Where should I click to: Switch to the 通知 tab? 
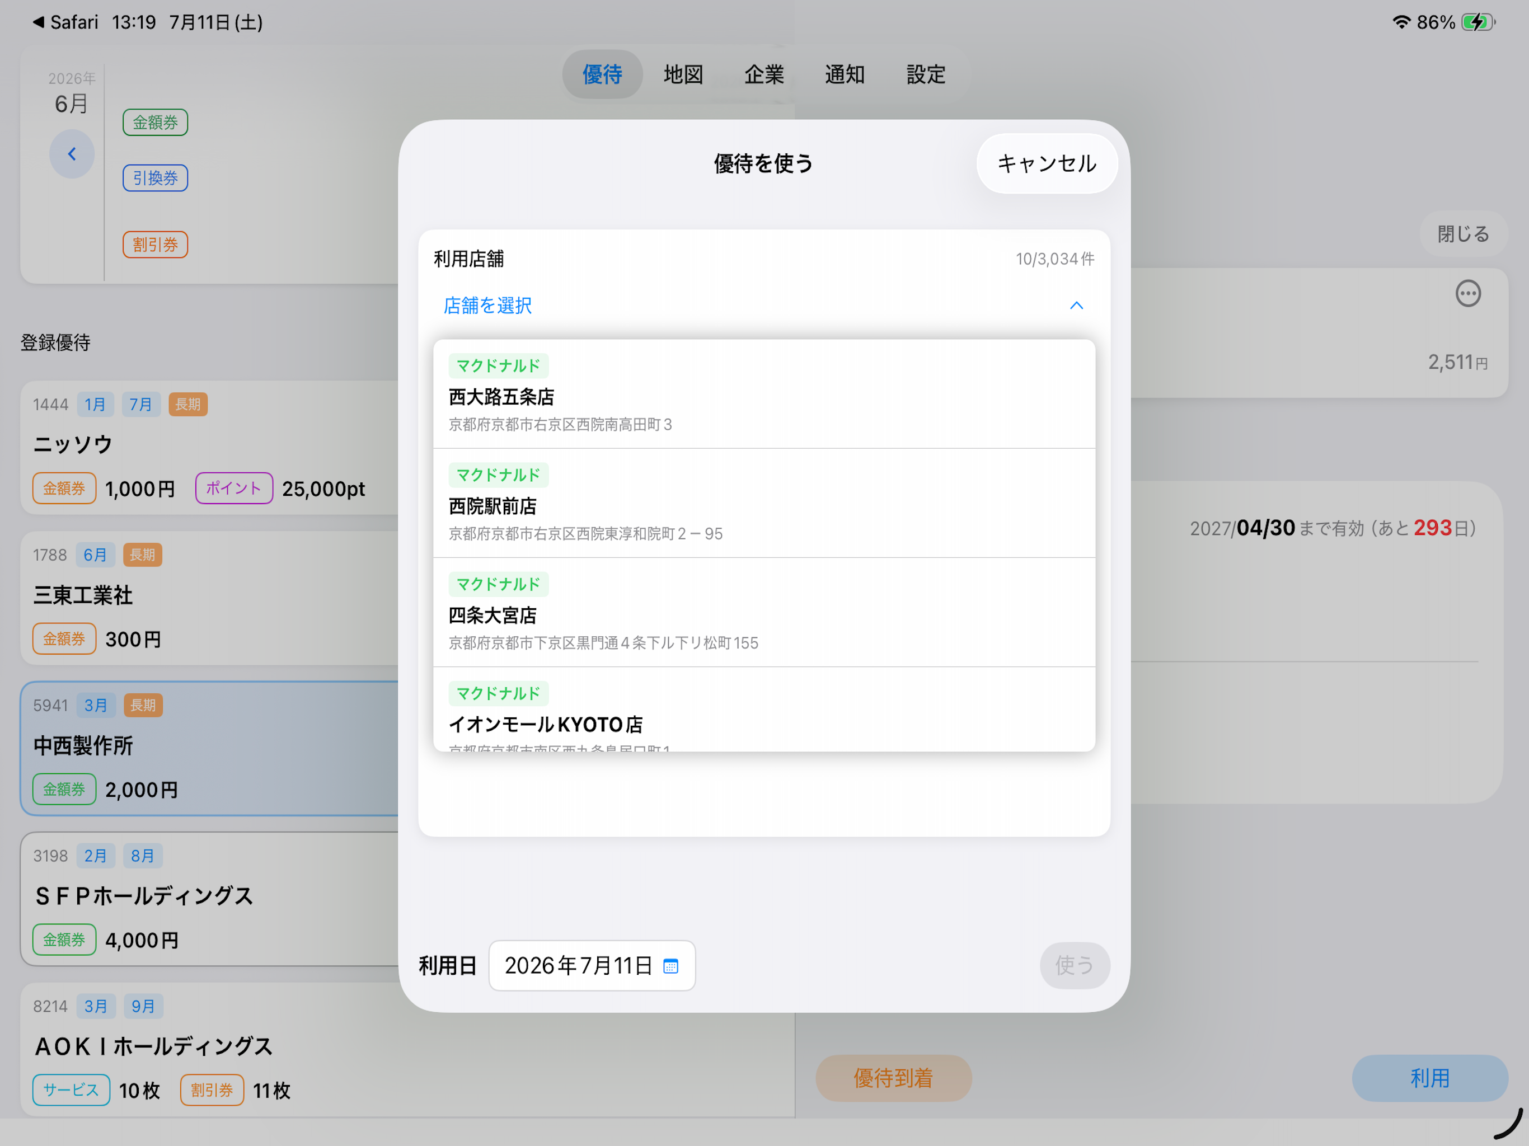pos(845,74)
